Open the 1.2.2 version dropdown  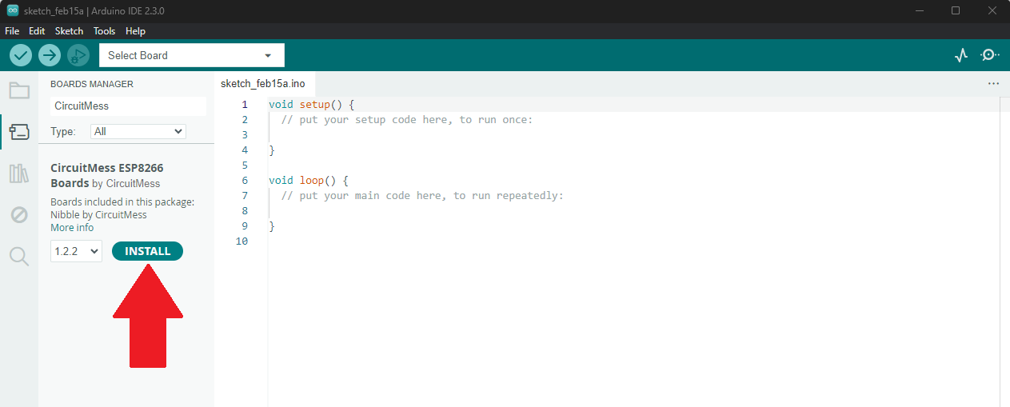[x=76, y=251]
